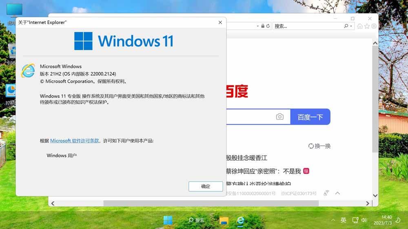The image size is (408, 229).
Task: Click the Internet Explorer logo in About dialog
Action: (x=28, y=70)
